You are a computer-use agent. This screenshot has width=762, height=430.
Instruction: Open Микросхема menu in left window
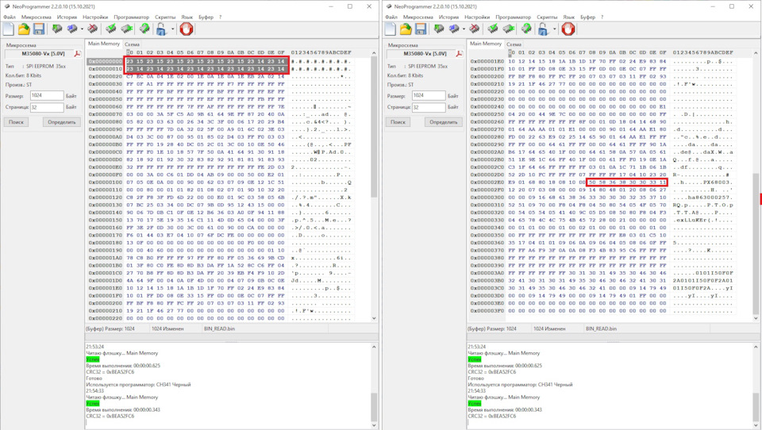pyautogui.click(x=37, y=17)
